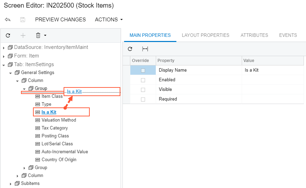The height and width of the screenshot is (188, 306).
Task: Toggle the Enabled override checkbox
Action: click(143, 80)
